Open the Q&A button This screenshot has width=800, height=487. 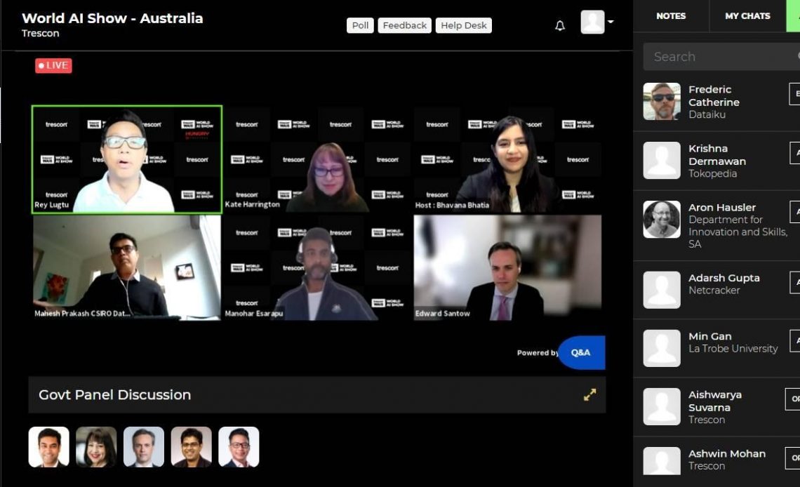pos(581,352)
